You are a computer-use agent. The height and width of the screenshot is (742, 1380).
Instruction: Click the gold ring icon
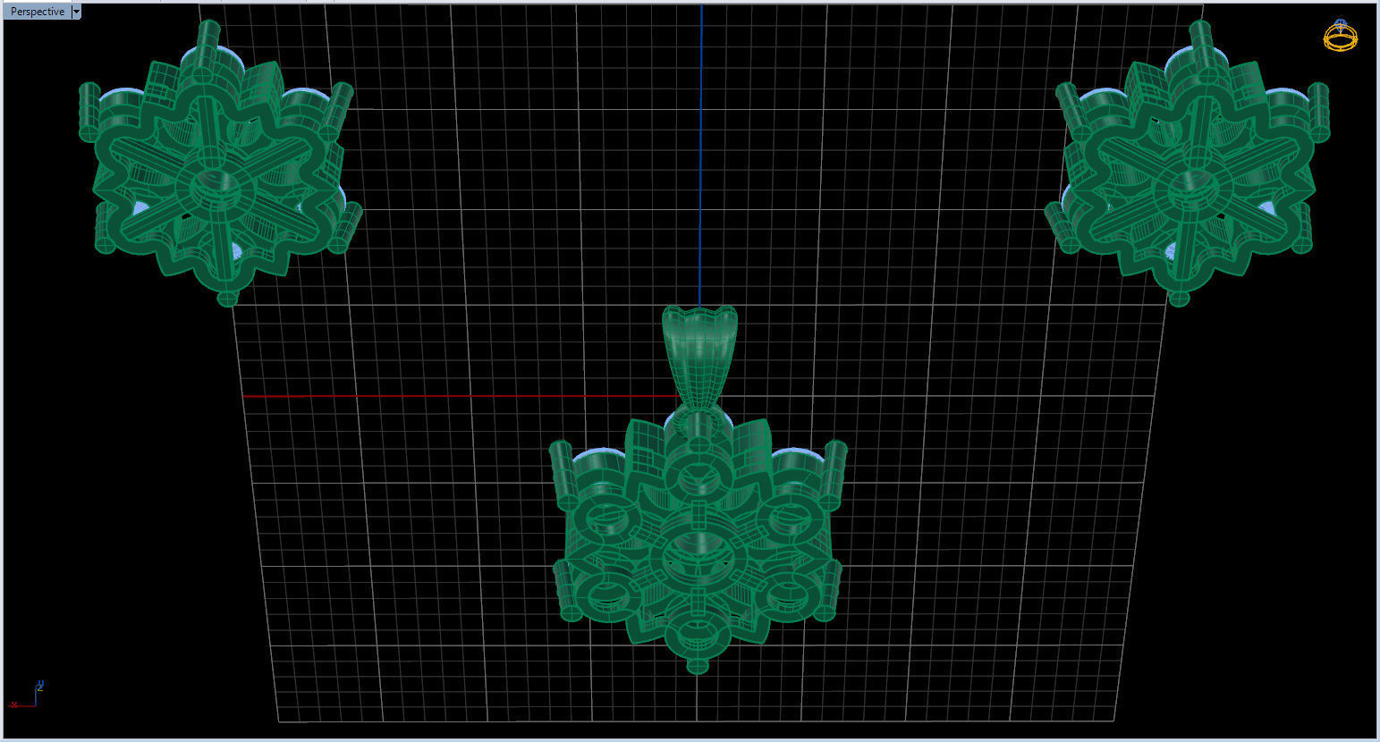click(x=1341, y=35)
